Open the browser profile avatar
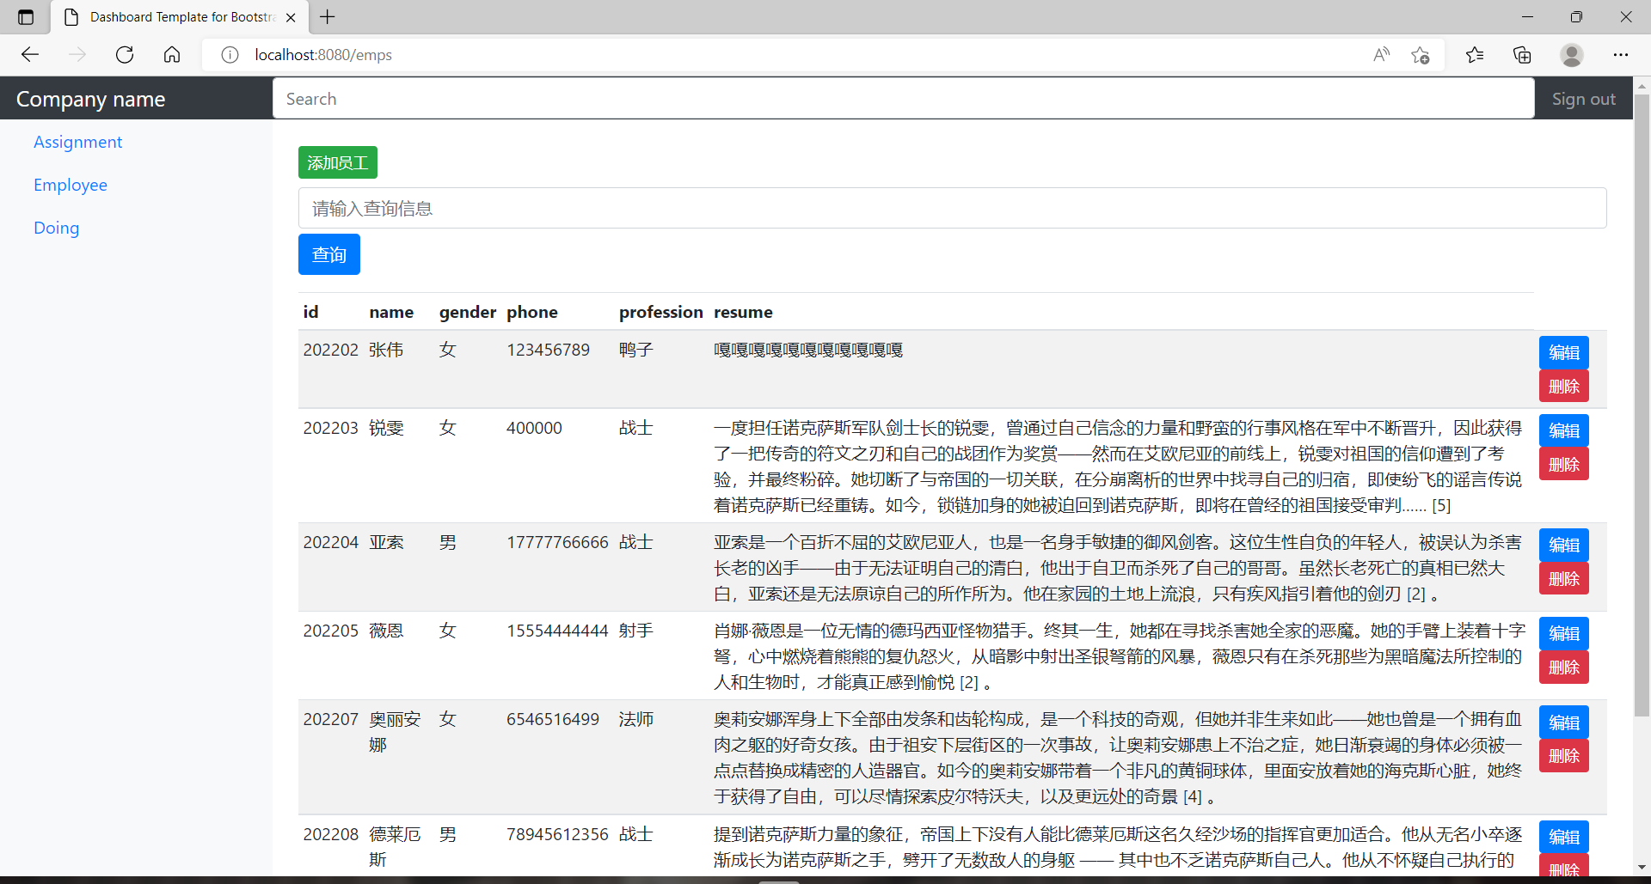The width and height of the screenshot is (1651, 884). (1572, 55)
